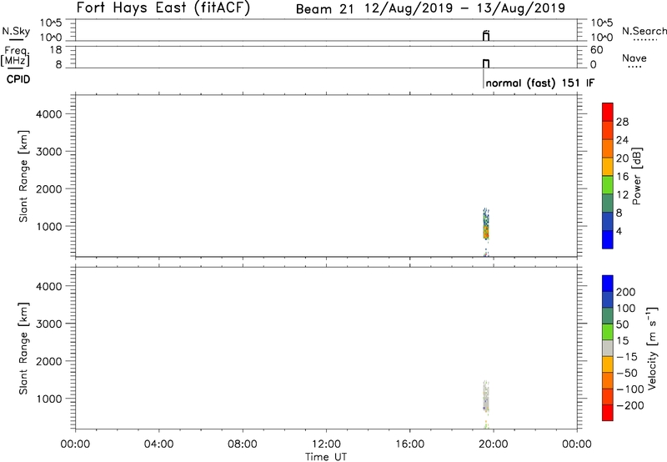Pick the orange Velocity colorbar segment between -50 and -100

608,381
